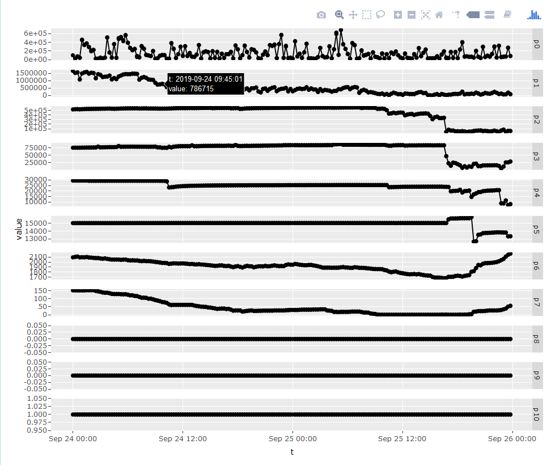Select the Zoom tool in the modebar

[x=339, y=15]
